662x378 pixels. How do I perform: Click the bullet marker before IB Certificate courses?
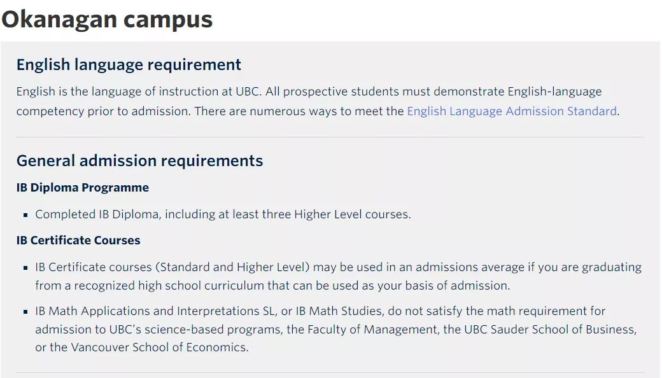pyautogui.click(x=25, y=268)
